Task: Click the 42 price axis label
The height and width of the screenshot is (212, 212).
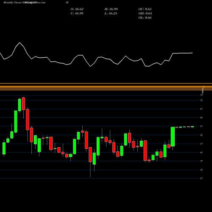Action: [201, 153]
